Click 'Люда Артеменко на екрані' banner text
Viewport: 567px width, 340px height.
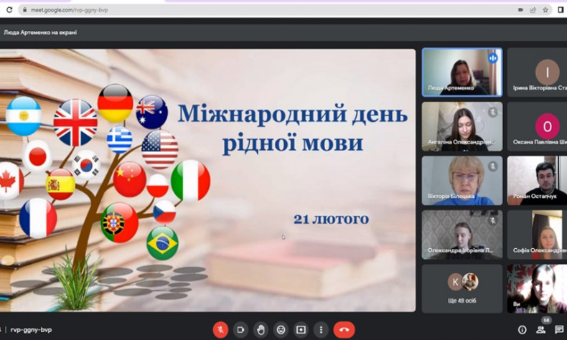[40, 32]
